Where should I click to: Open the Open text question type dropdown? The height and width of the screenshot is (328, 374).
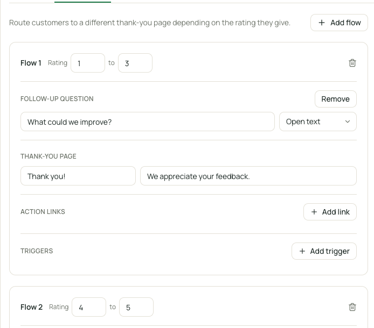coord(318,122)
